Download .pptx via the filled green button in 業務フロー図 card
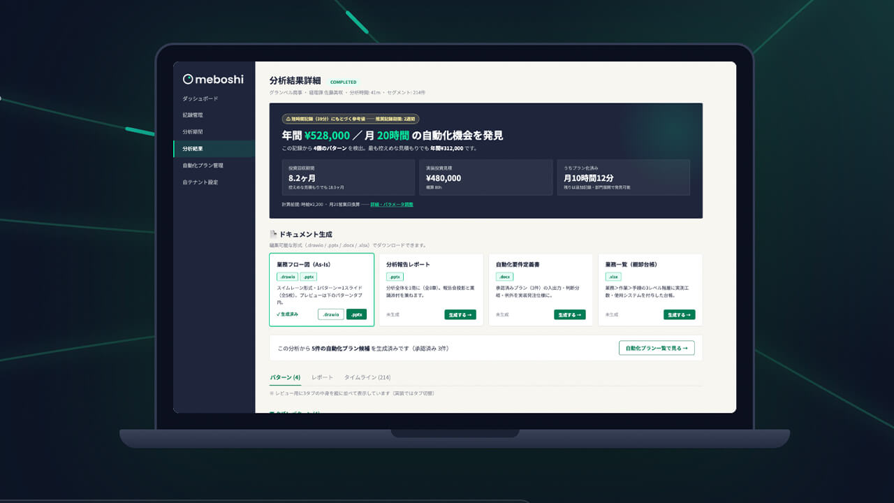The width and height of the screenshot is (894, 503). (356, 314)
